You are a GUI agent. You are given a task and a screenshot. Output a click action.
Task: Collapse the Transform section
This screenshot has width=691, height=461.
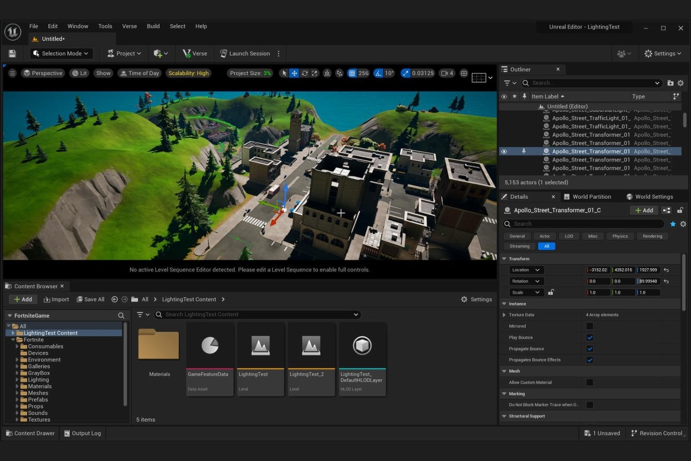(504, 259)
